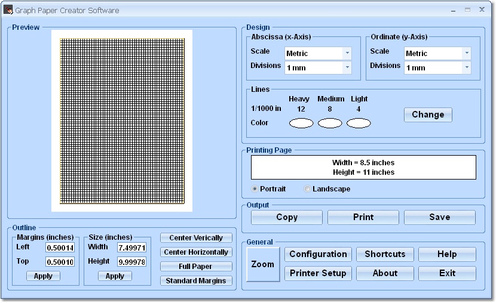
Task: Click the Medium line width value 8
Action: [330, 109]
